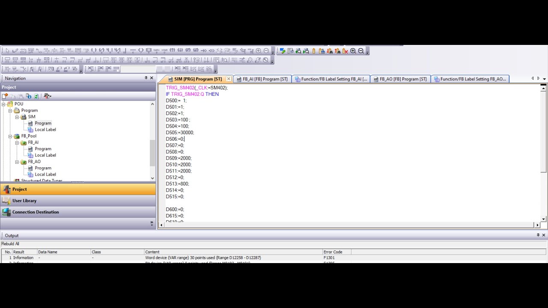Click the Data Name column header
Screen dimensions: 548x308
[x=64, y=252]
